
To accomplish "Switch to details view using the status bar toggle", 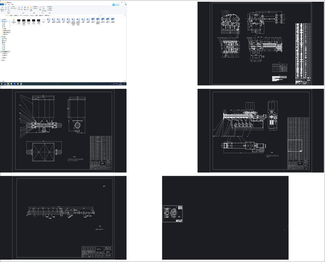I will (124, 81).
